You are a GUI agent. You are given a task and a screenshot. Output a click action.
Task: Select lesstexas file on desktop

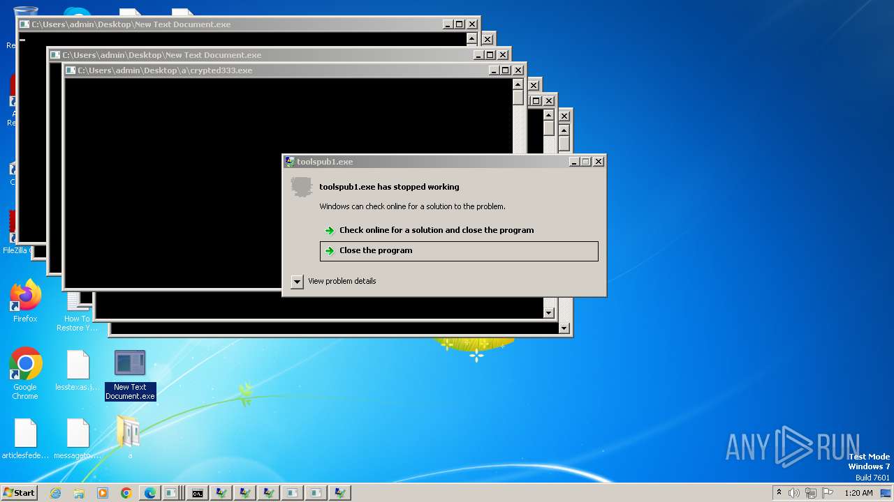coord(77,371)
